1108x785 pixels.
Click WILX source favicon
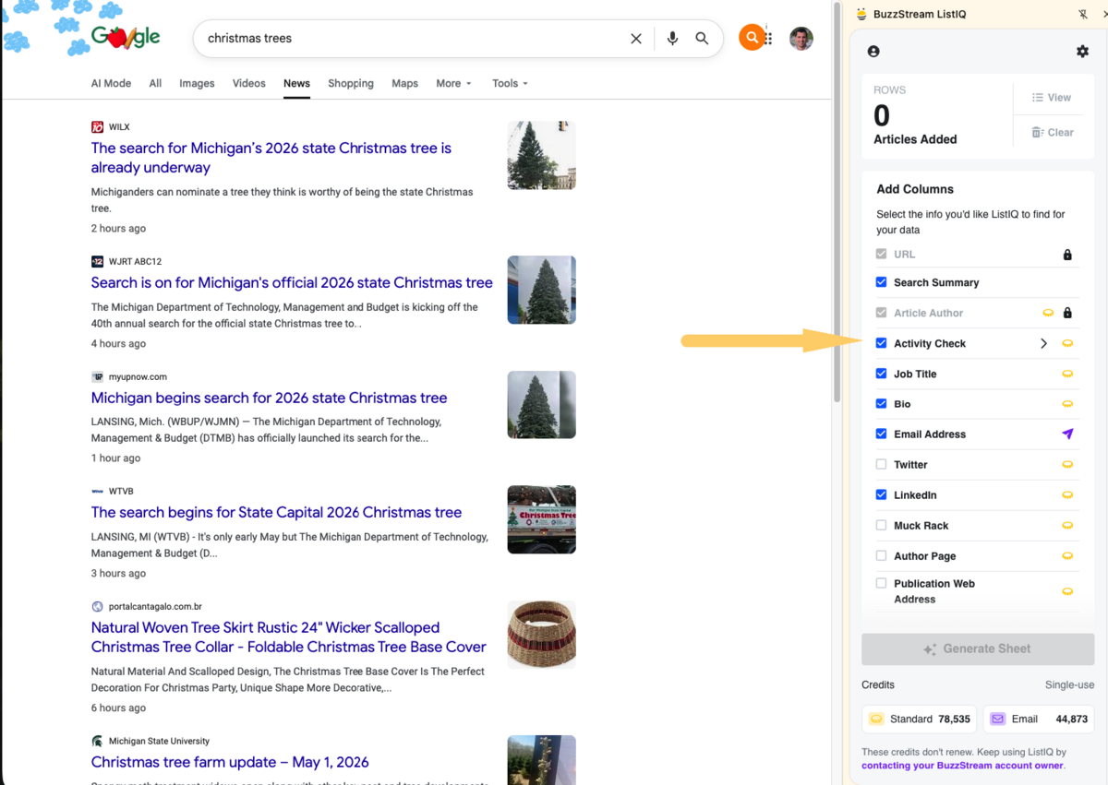(x=97, y=127)
